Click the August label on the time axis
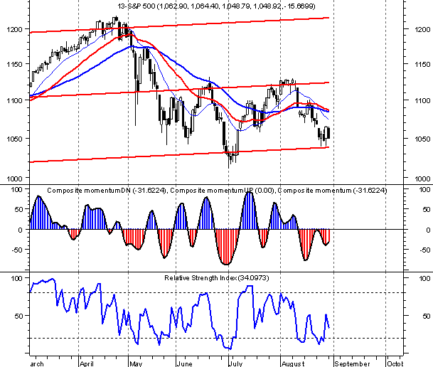 tap(293, 363)
